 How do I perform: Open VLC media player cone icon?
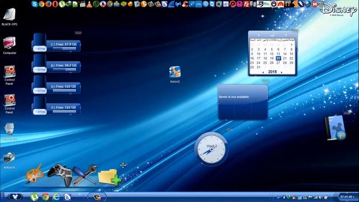click(89, 4)
